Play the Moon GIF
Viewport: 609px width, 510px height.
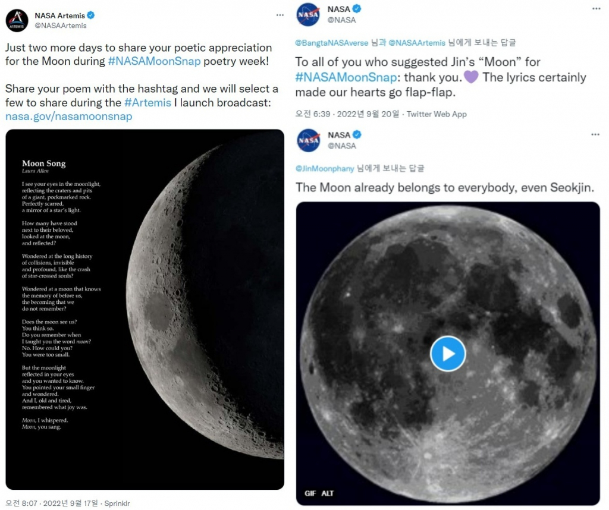click(x=447, y=354)
